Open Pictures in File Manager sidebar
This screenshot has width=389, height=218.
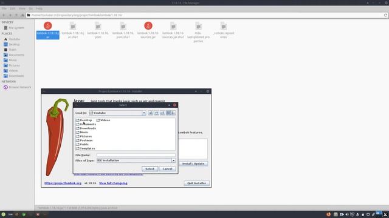click(x=12, y=65)
